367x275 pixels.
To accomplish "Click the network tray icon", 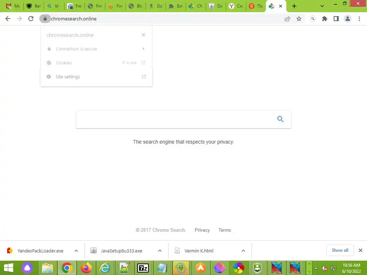I will 333,268.
